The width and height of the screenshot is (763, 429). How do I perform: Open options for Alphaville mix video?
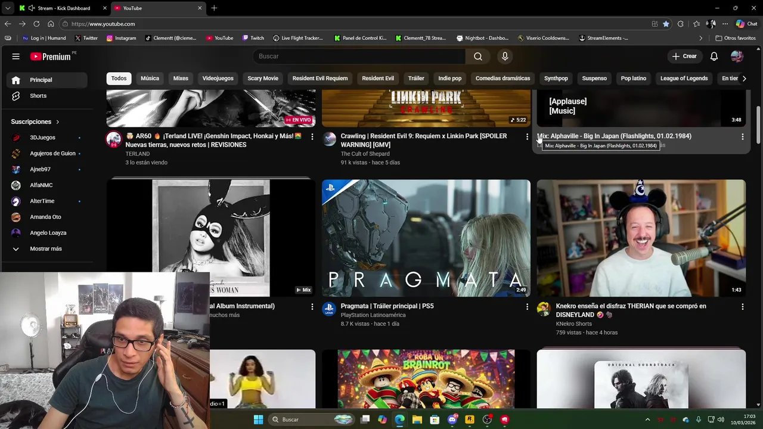742,136
